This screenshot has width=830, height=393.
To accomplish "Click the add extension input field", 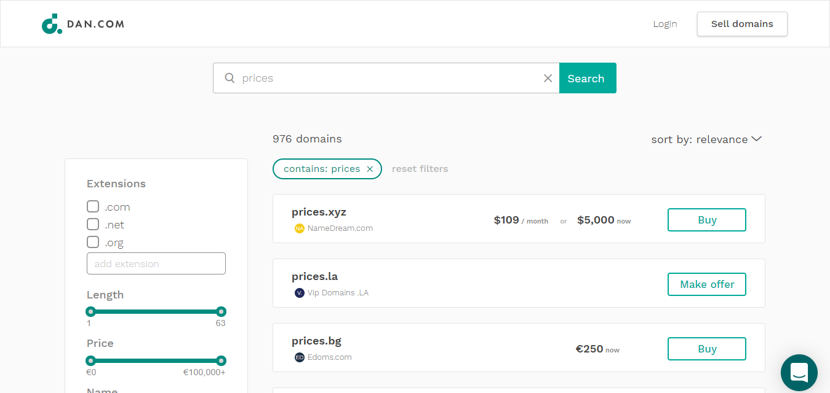I will pyautogui.click(x=156, y=263).
